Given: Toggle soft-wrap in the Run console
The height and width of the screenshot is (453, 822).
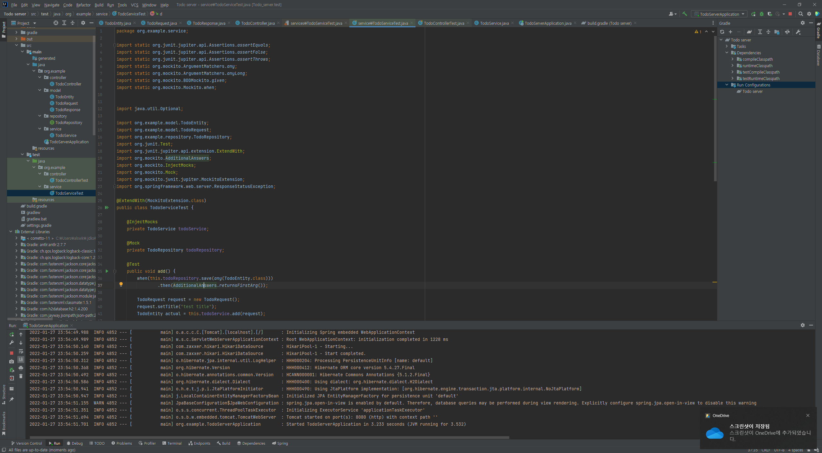Looking at the screenshot, I should click(21, 351).
